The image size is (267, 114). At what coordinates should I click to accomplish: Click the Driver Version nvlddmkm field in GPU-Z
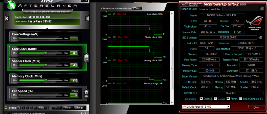(x=231, y=76)
